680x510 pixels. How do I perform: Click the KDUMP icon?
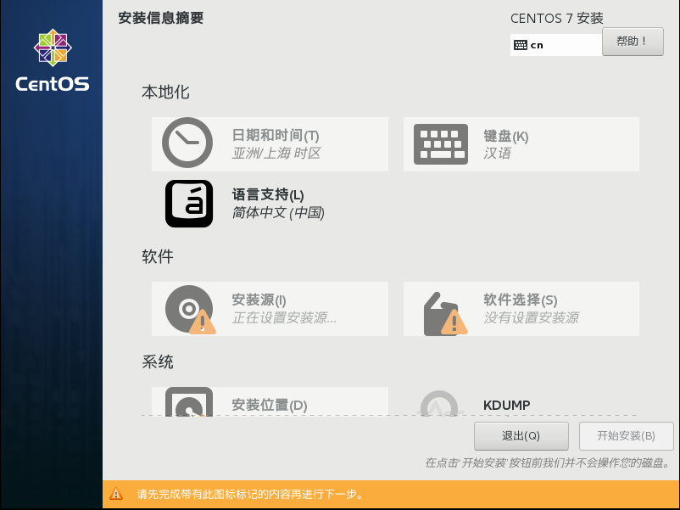[439, 403]
